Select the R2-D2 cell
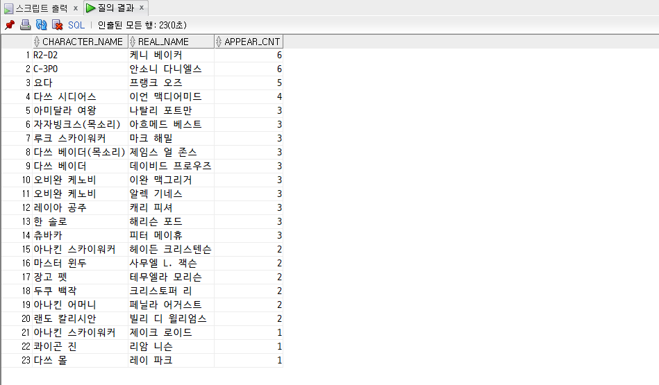 pyautogui.click(x=81, y=55)
